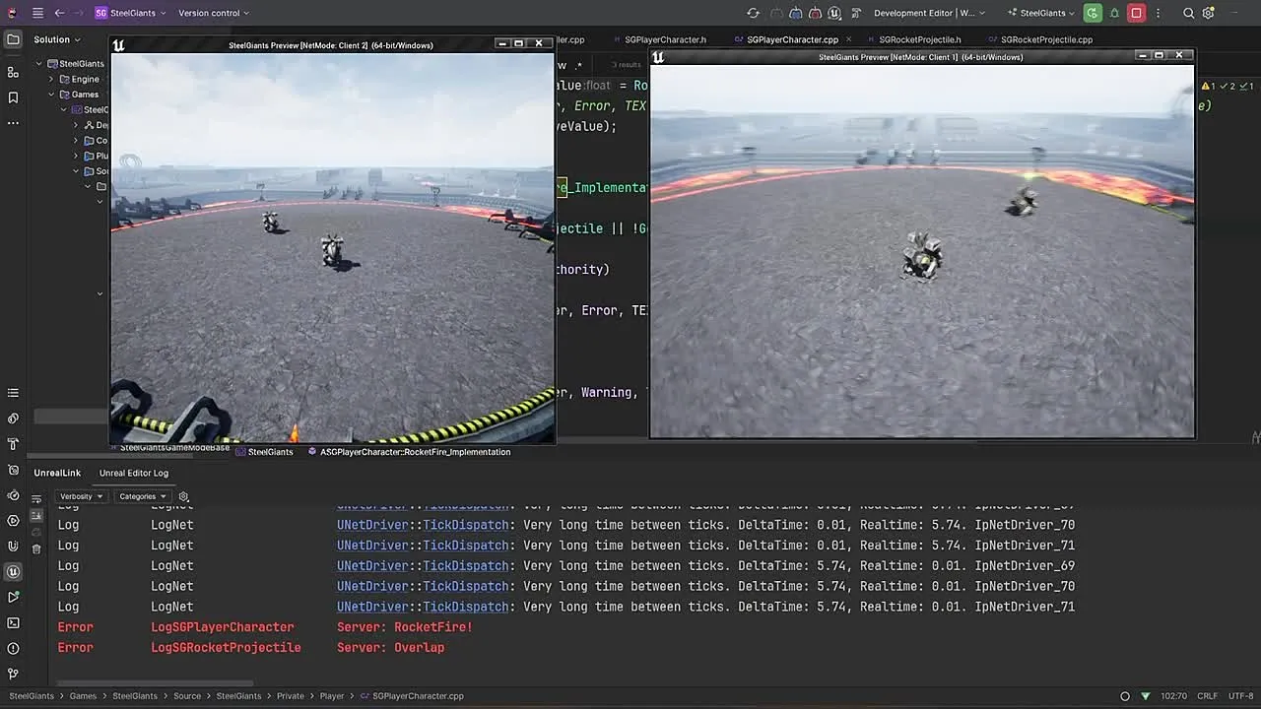Click the red Stop button
This screenshot has width=1261, height=709.
(x=1136, y=13)
